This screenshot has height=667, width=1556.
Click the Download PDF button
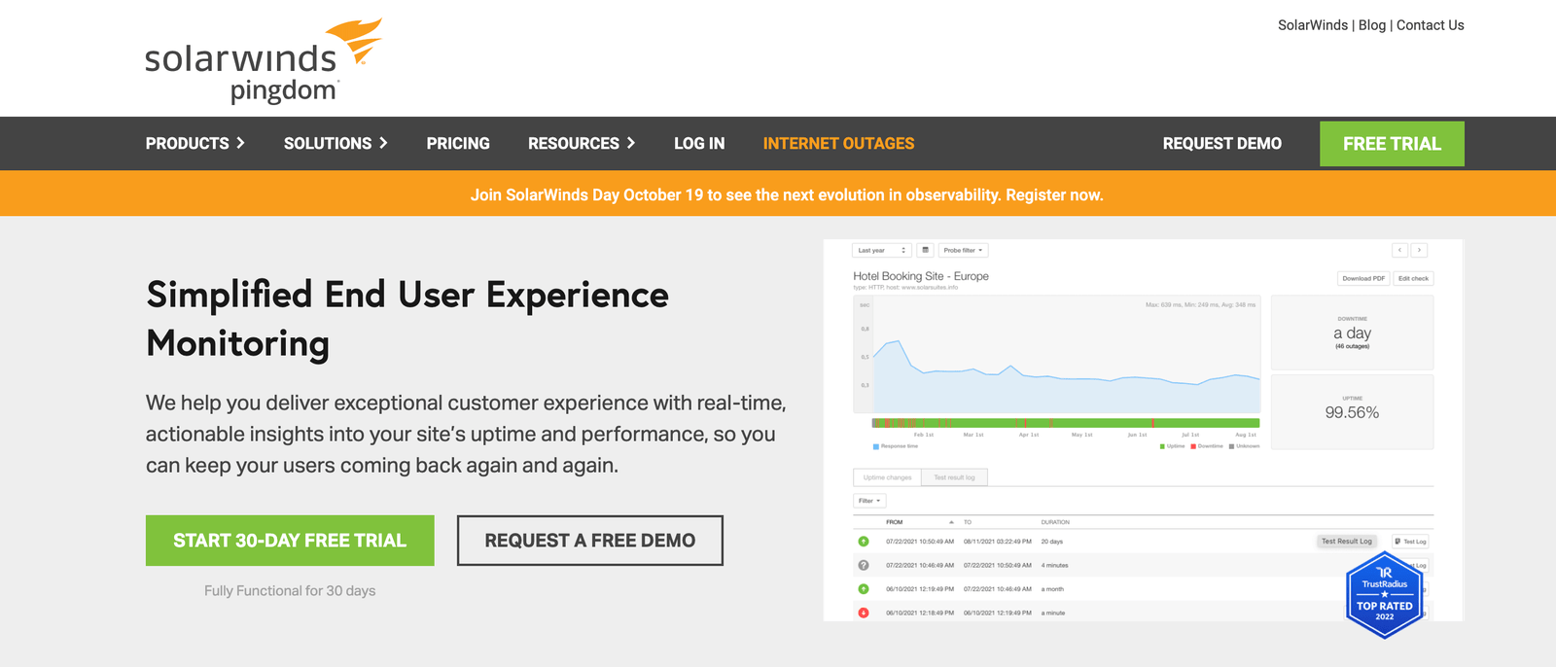pyautogui.click(x=1363, y=278)
